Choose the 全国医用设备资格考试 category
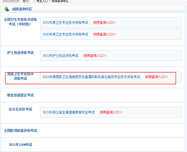 point(20,130)
